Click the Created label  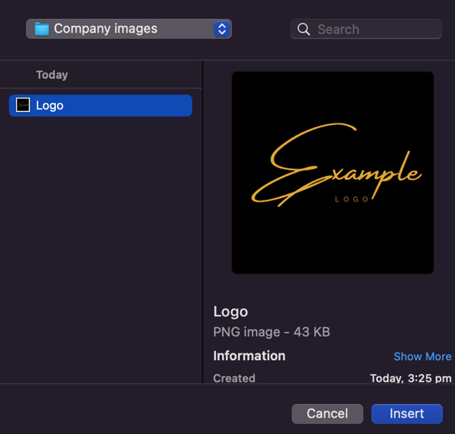point(234,378)
